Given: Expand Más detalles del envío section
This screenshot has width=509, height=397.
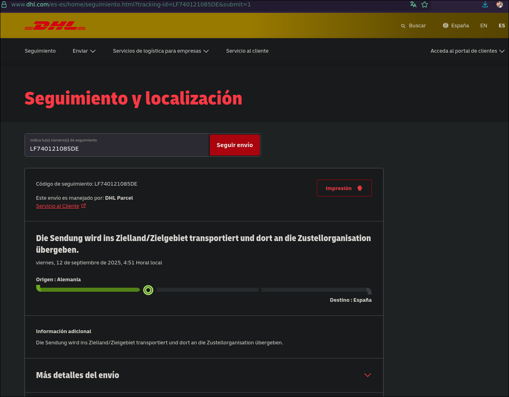Looking at the screenshot, I should pos(204,375).
